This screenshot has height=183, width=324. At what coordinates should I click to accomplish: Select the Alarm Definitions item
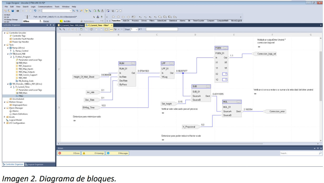coord(18,114)
